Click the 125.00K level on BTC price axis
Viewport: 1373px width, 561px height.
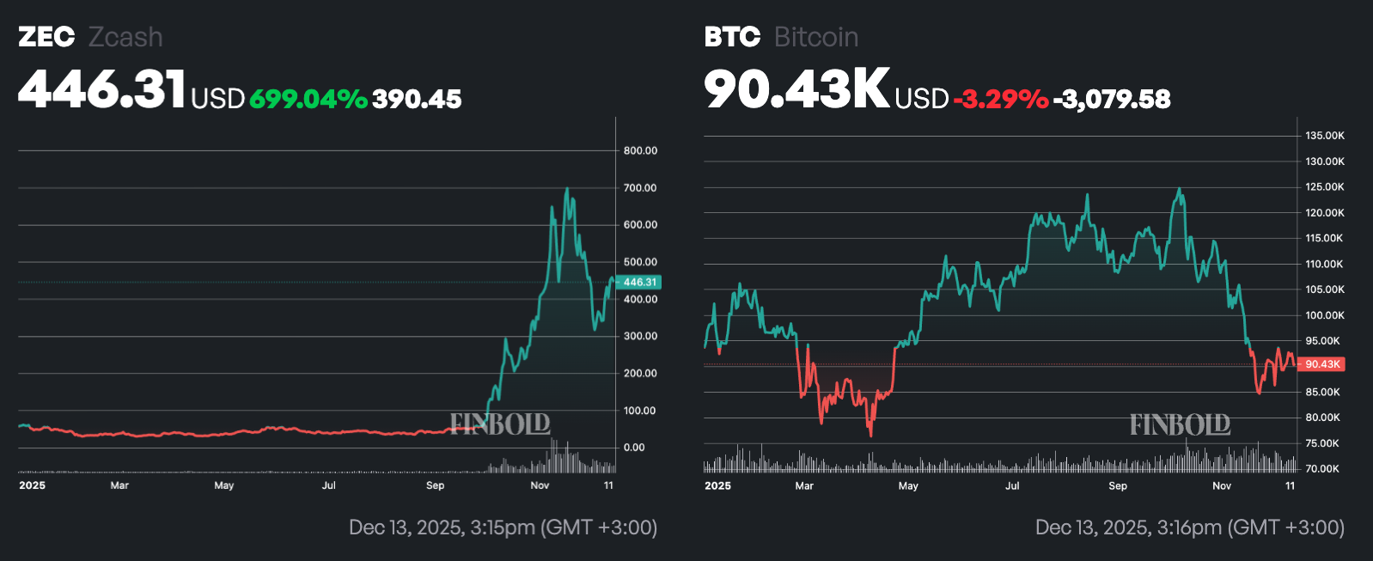click(x=1325, y=186)
